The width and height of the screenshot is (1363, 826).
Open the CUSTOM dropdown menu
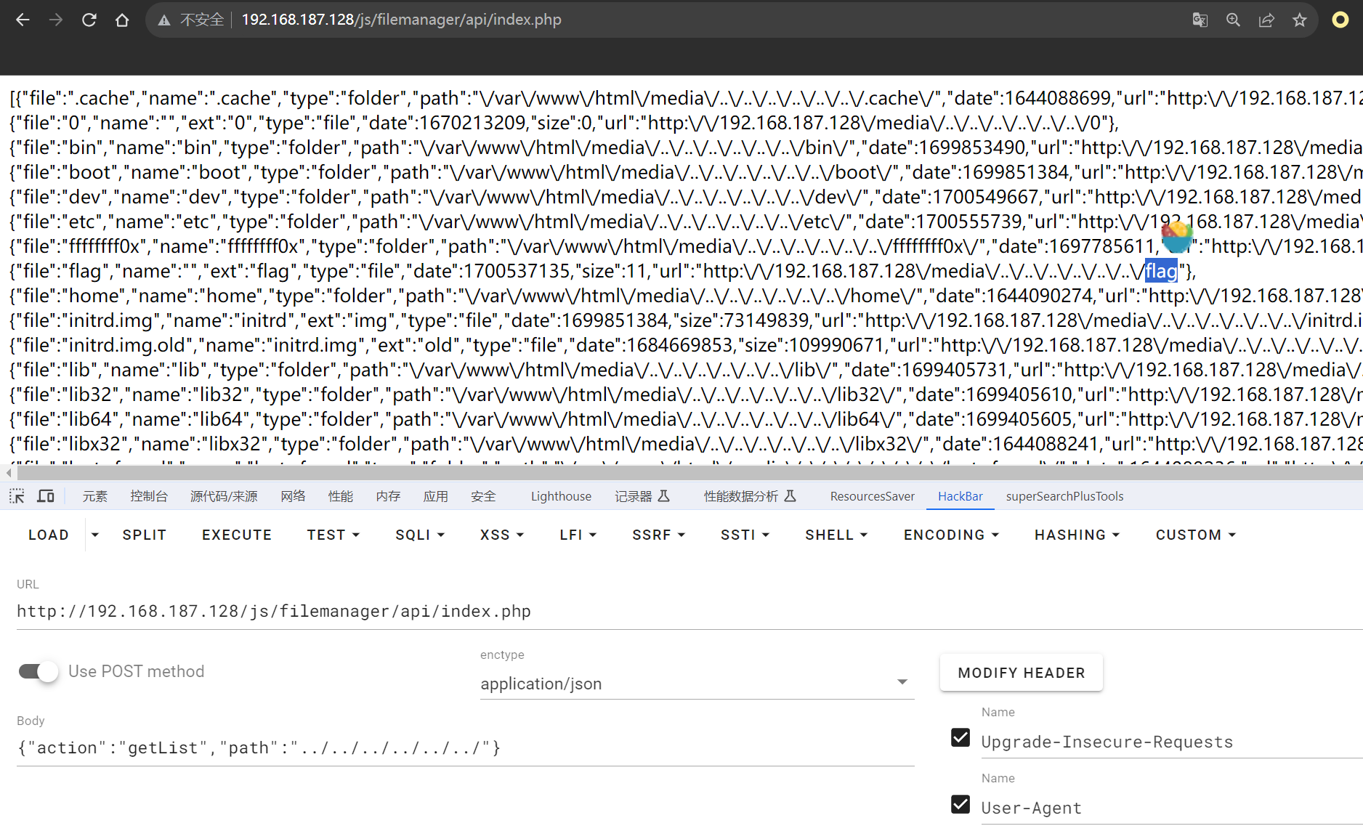coord(1196,535)
